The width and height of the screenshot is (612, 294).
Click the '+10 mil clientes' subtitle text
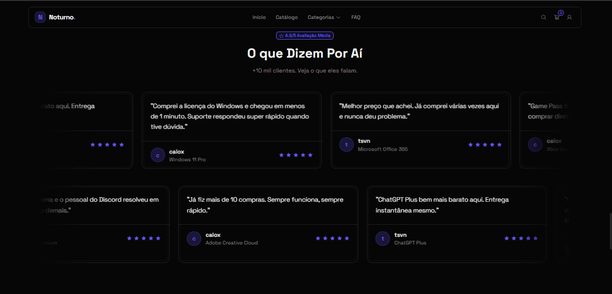click(x=305, y=71)
